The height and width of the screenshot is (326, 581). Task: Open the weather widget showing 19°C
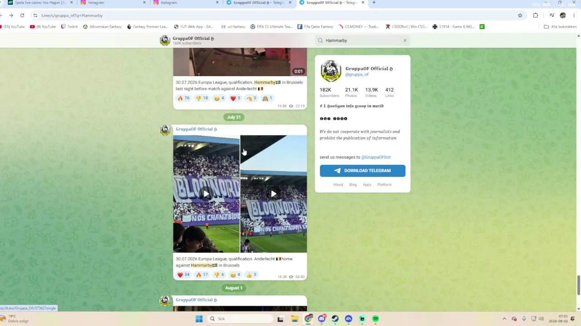(15, 319)
